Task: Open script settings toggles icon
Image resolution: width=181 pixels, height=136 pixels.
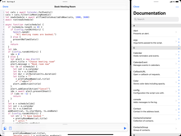Action: pyautogui.click(x=5, y=128)
